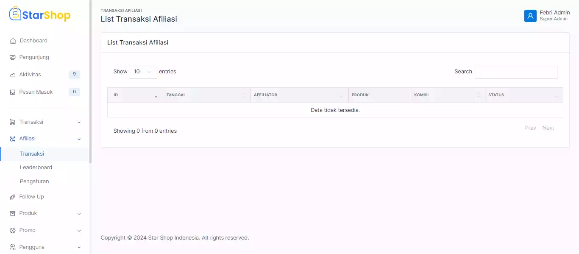Click the Next pagination button
The height and width of the screenshot is (254, 579).
click(548, 128)
